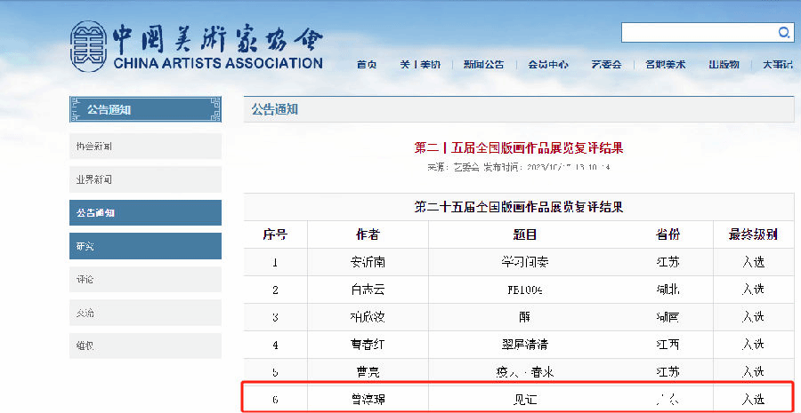The image size is (801, 413).
Task: Open the 首页 home menu item
Action: click(x=367, y=65)
